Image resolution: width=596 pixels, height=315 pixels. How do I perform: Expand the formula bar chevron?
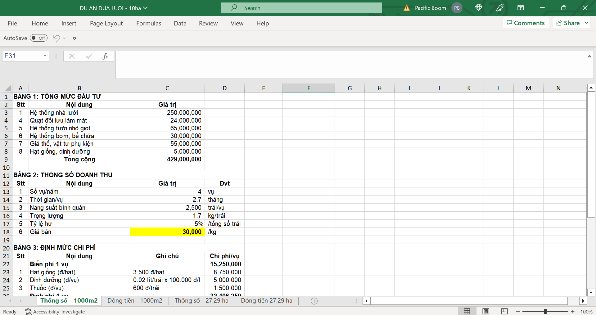589,56
